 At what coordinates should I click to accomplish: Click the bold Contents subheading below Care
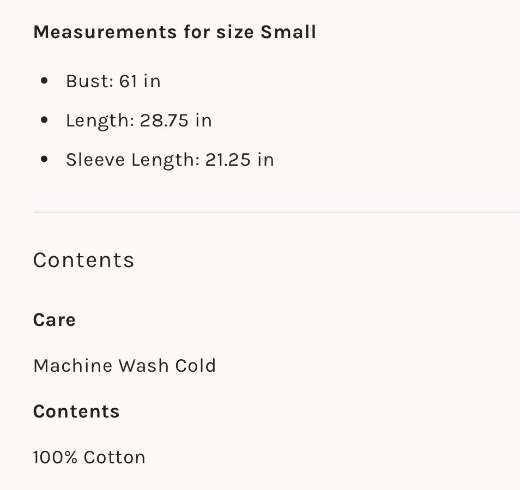click(x=76, y=412)
